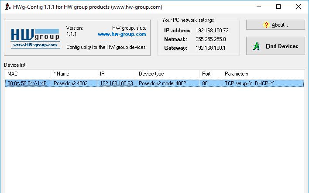Click the HW group logo image
Screen dimensions: 309x193
click(35, 38)
